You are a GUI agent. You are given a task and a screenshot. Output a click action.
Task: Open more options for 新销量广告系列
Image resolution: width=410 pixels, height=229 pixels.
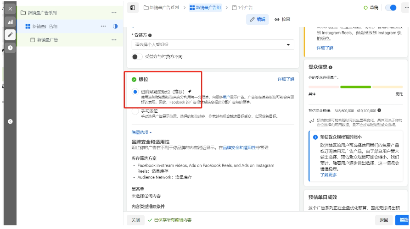tap(114, 12)
